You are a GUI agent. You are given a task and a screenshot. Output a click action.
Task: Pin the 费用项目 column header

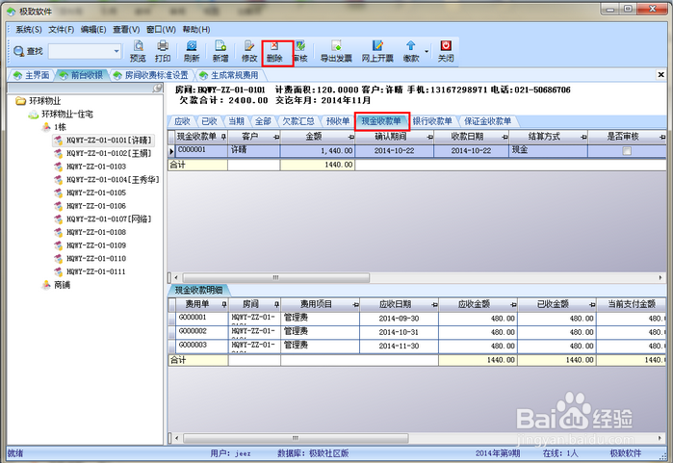(x=355, y=305)
